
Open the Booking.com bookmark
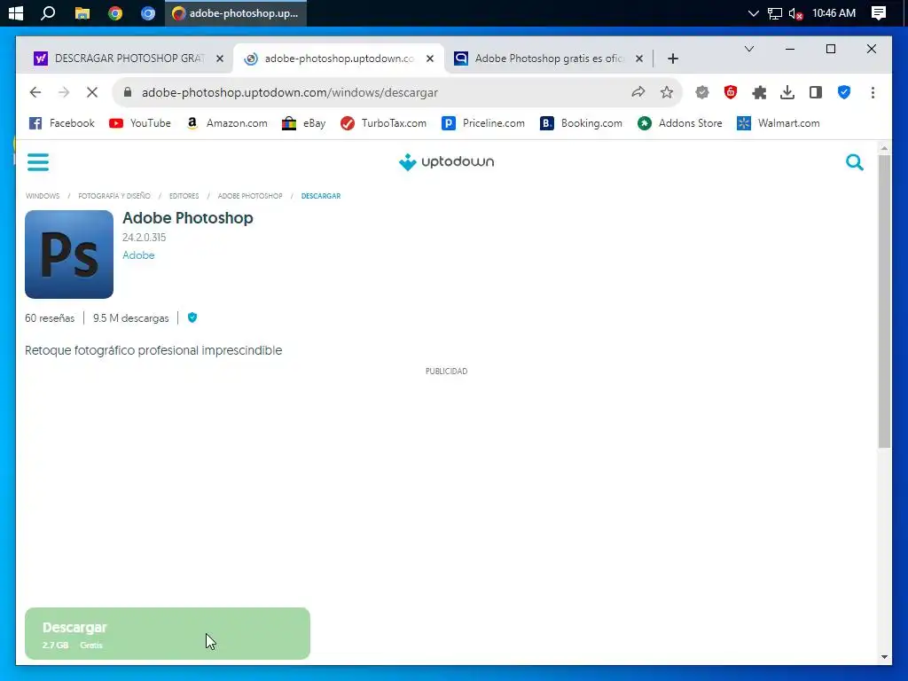coord(582,123)
